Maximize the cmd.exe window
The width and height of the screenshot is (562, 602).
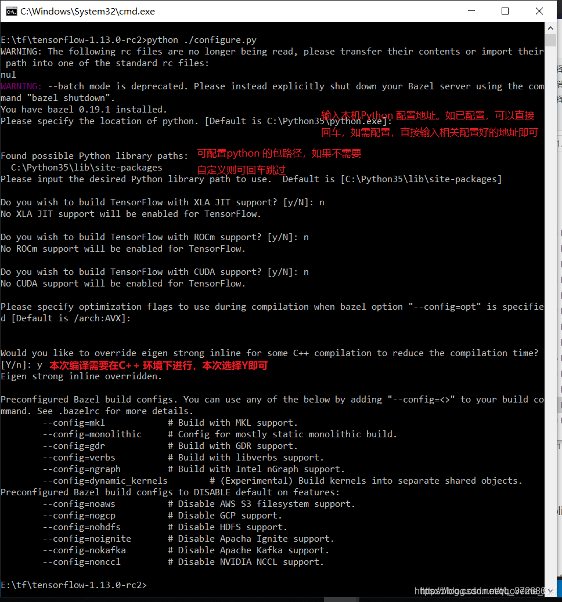pyautogui.click(x=505, y=11)
